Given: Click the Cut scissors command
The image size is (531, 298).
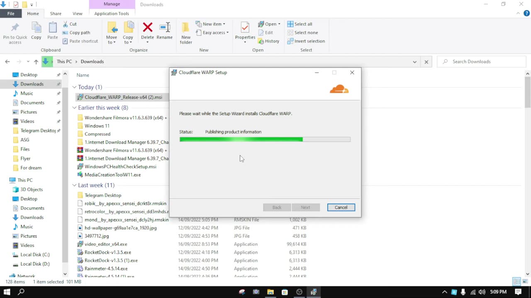Looking at the screenshot, I should pos(70,24).
